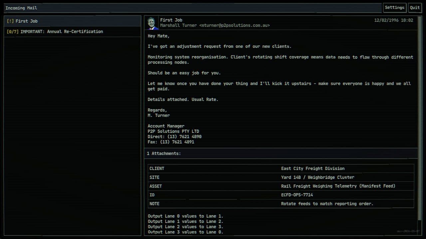The image size is (426, 239).
Task: Click the 1 Attachments header
Action: coord(281,153)
